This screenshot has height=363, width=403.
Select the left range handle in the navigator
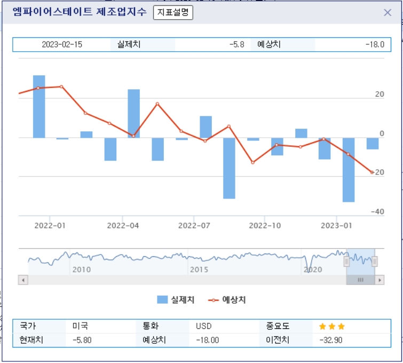click(346, 262)
